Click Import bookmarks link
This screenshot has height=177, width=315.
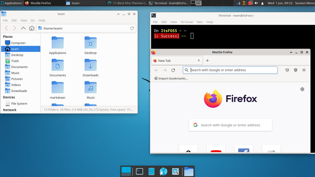coord(171,78)
